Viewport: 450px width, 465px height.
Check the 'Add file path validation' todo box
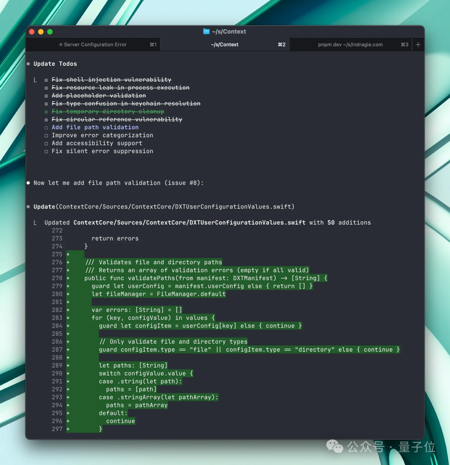(46, 127)
